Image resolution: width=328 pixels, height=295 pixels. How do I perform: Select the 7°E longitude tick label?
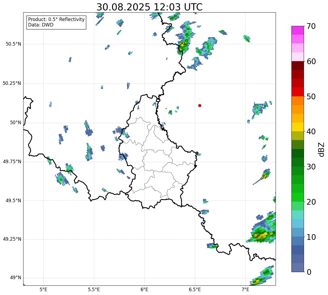[x=245, y=289]
